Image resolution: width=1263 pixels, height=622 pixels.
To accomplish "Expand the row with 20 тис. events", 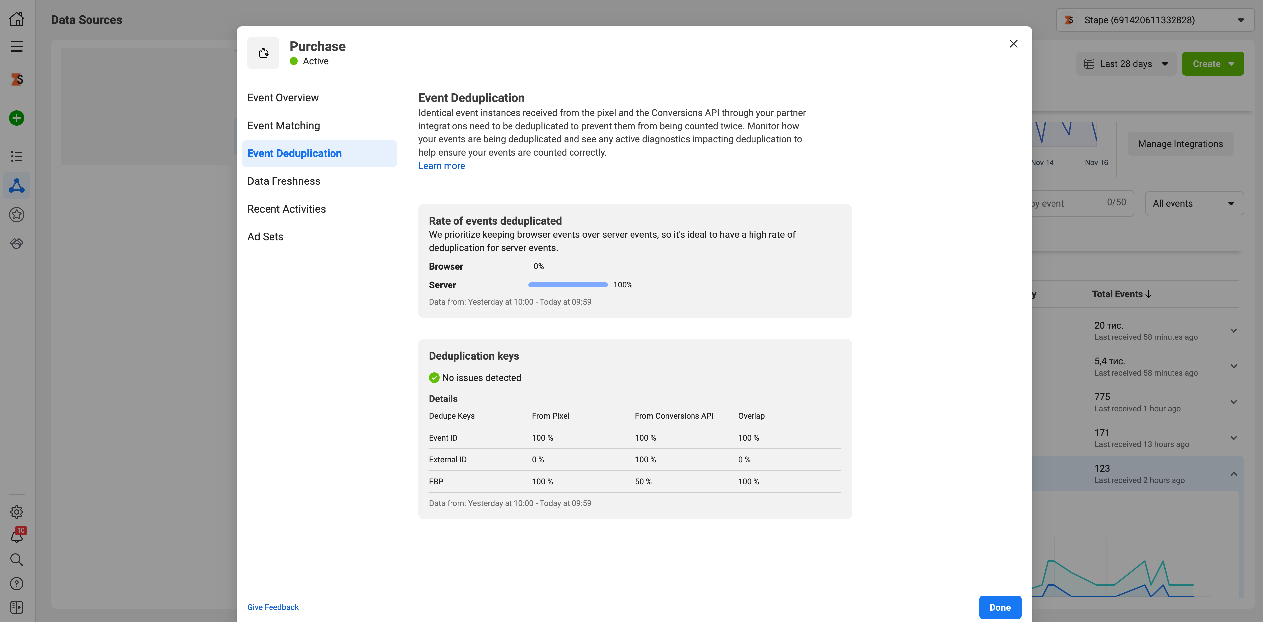I will [x=1233, y=331].
